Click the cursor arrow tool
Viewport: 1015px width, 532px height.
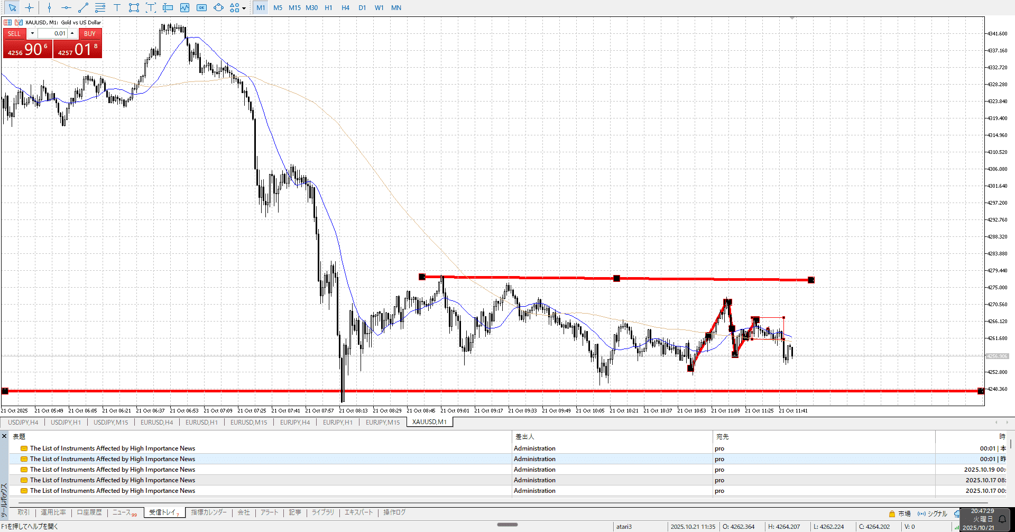[12, 7]
